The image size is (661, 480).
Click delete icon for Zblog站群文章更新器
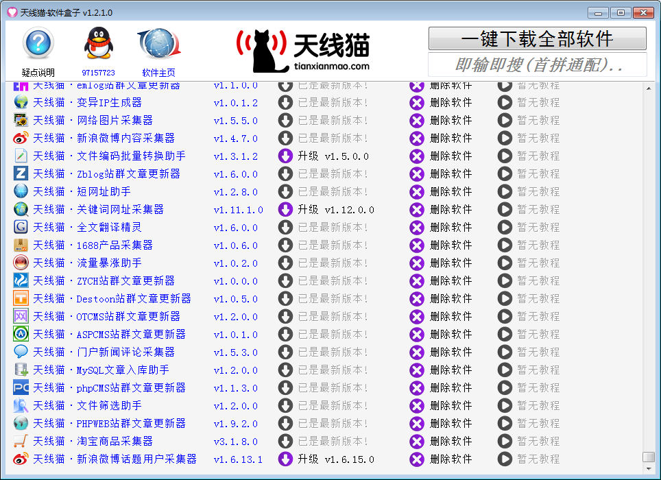tap(416, 173)
